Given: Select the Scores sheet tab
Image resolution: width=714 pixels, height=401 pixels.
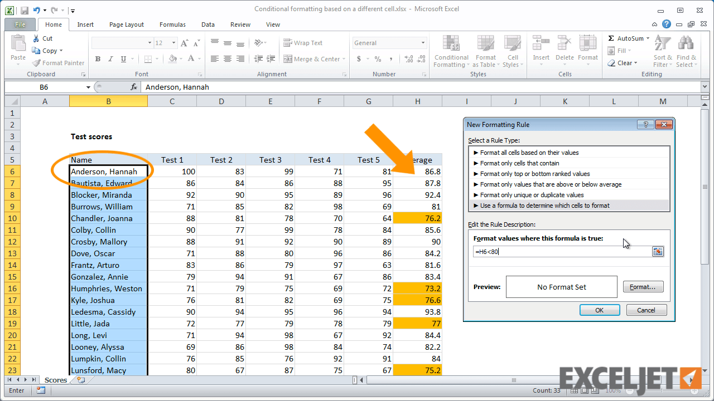Looking at the screenshot, I should (55, 380).
